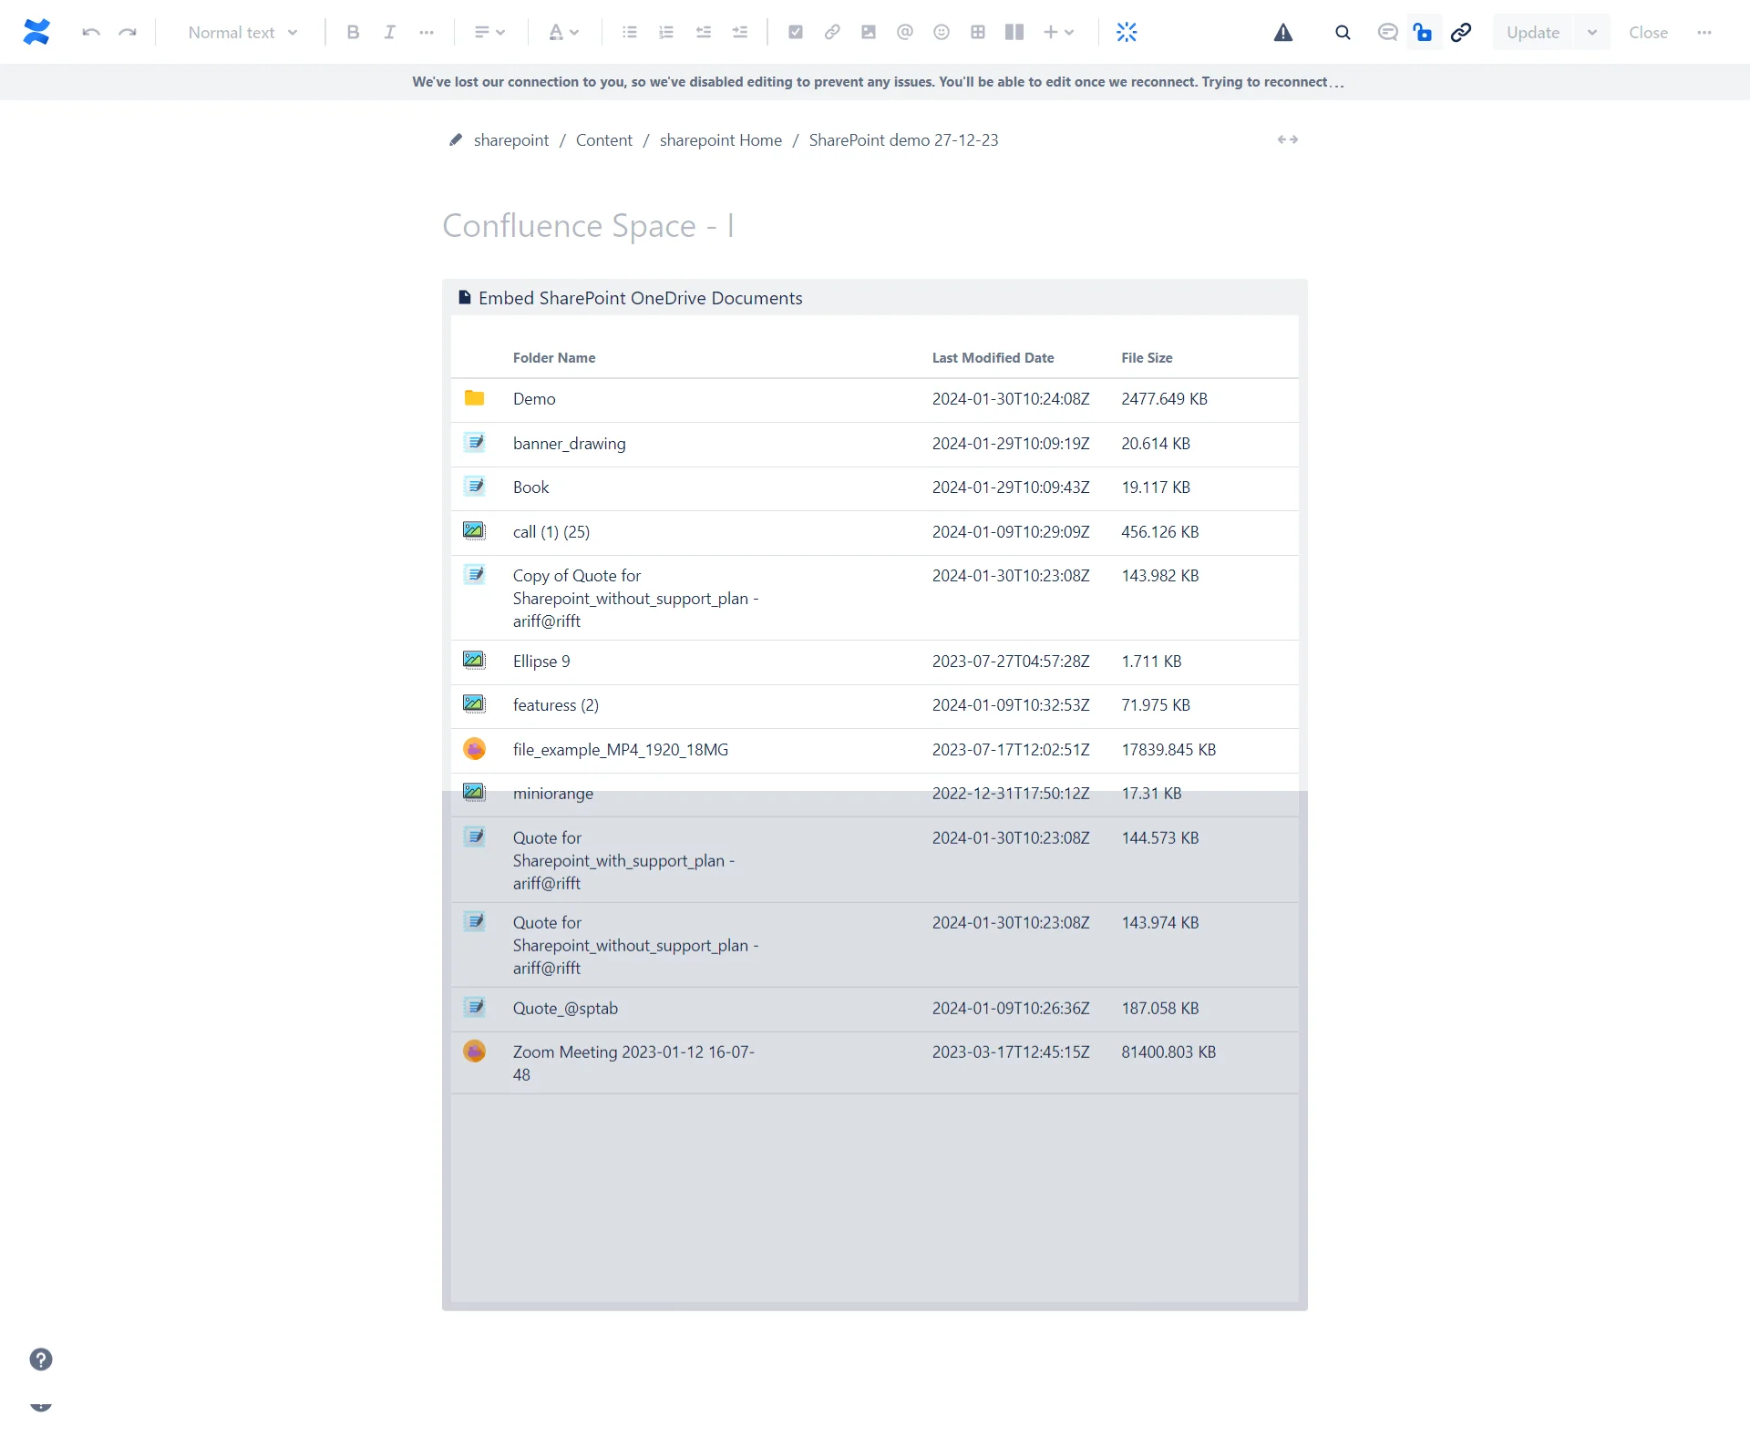Toggle page width with arrows icon

click(x=1288, y=140)
